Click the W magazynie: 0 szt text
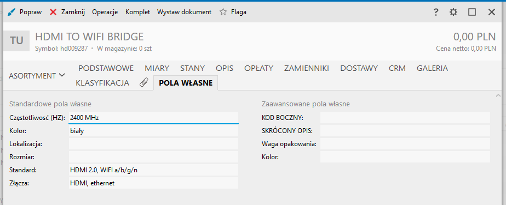 coord(124,49)
